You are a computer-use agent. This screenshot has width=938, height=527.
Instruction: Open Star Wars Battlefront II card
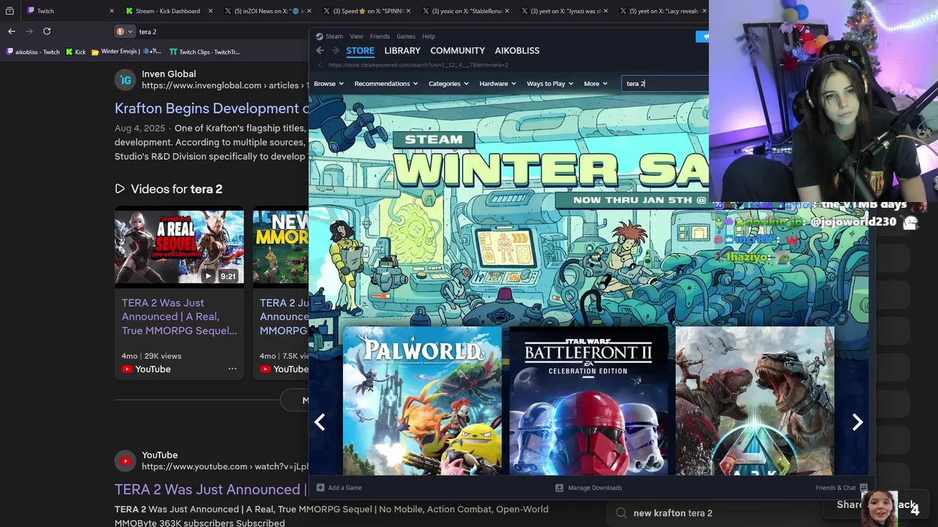click(588, 401)
